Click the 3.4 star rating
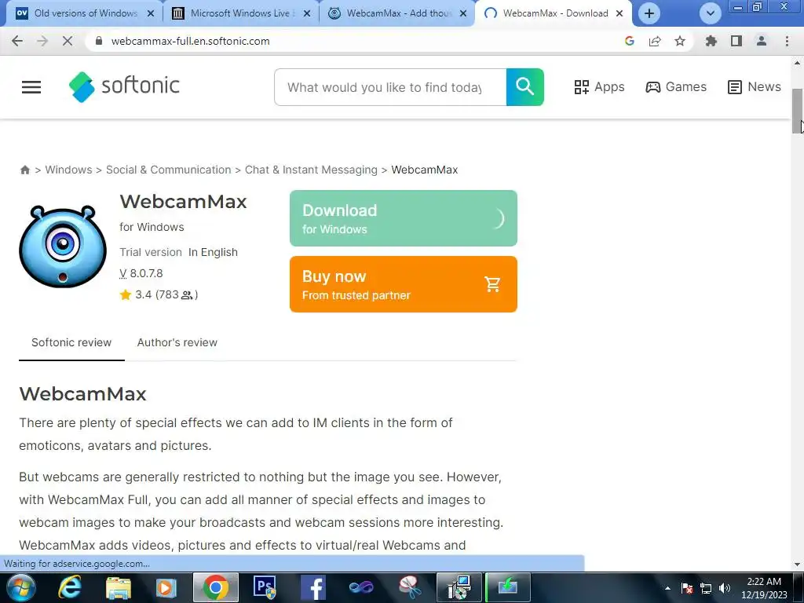804x603 pixels. [x=159, y=295]
